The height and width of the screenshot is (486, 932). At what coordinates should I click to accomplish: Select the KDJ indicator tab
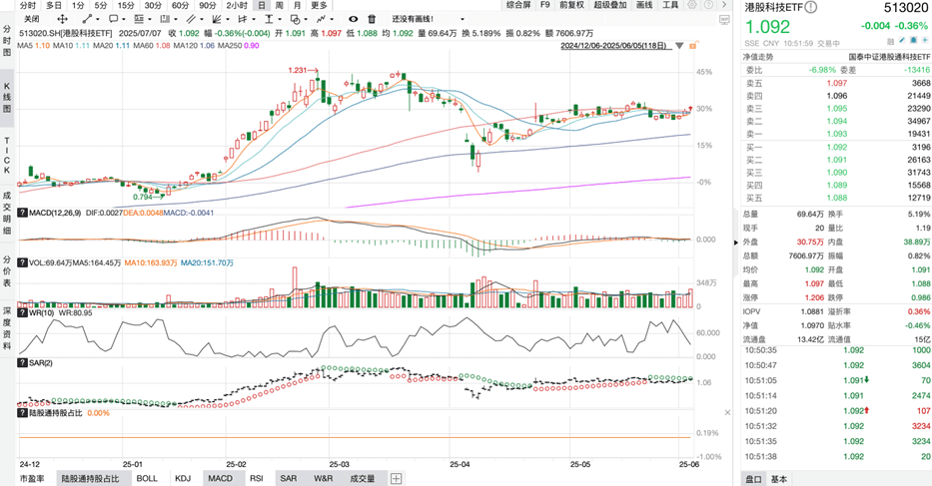pos(183,478)
